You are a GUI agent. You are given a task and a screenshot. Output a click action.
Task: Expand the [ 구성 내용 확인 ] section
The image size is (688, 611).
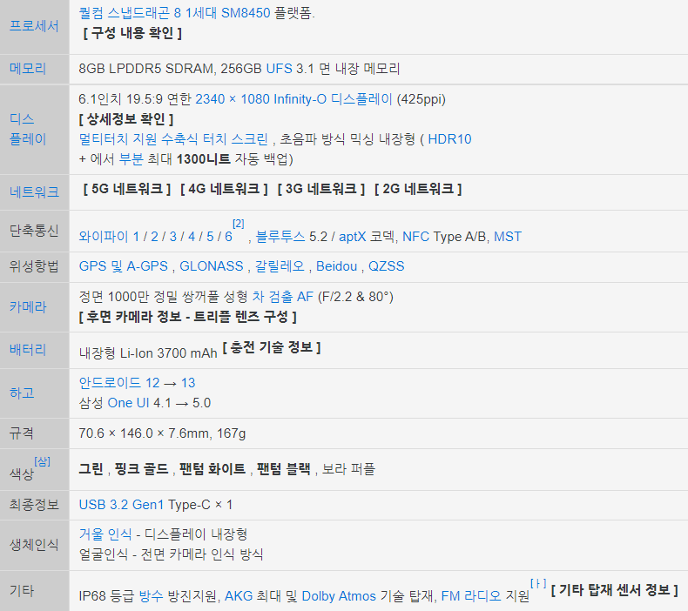pos(132,33)
